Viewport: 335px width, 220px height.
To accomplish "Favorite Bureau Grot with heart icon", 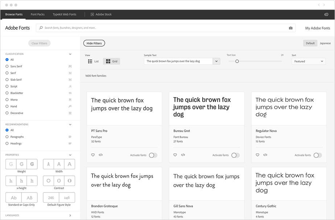I will click(175, 155).
